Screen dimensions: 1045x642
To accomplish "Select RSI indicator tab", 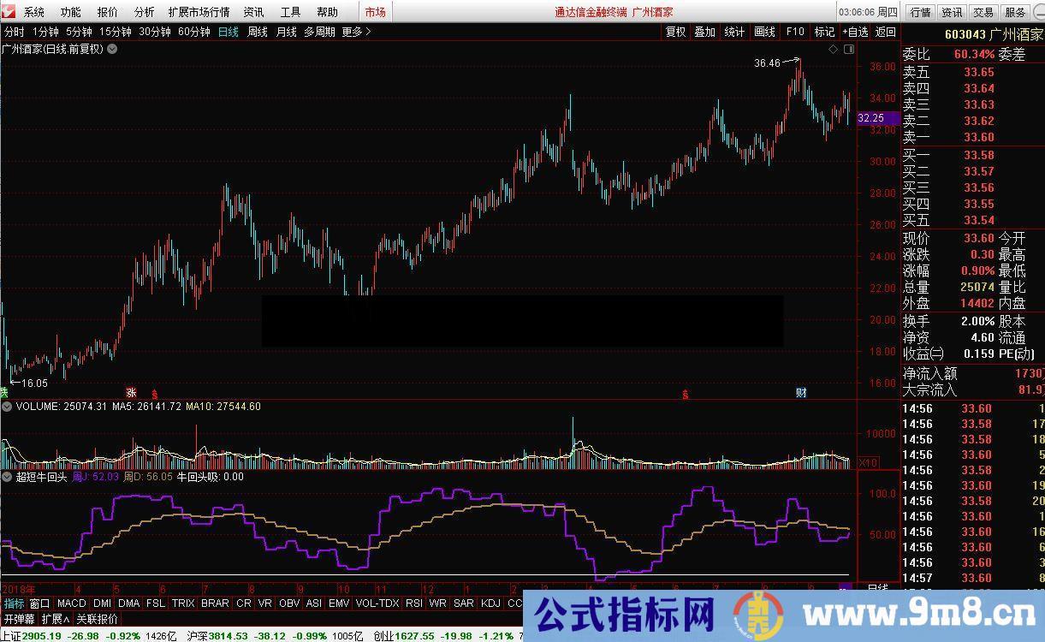I will (414, 603).
